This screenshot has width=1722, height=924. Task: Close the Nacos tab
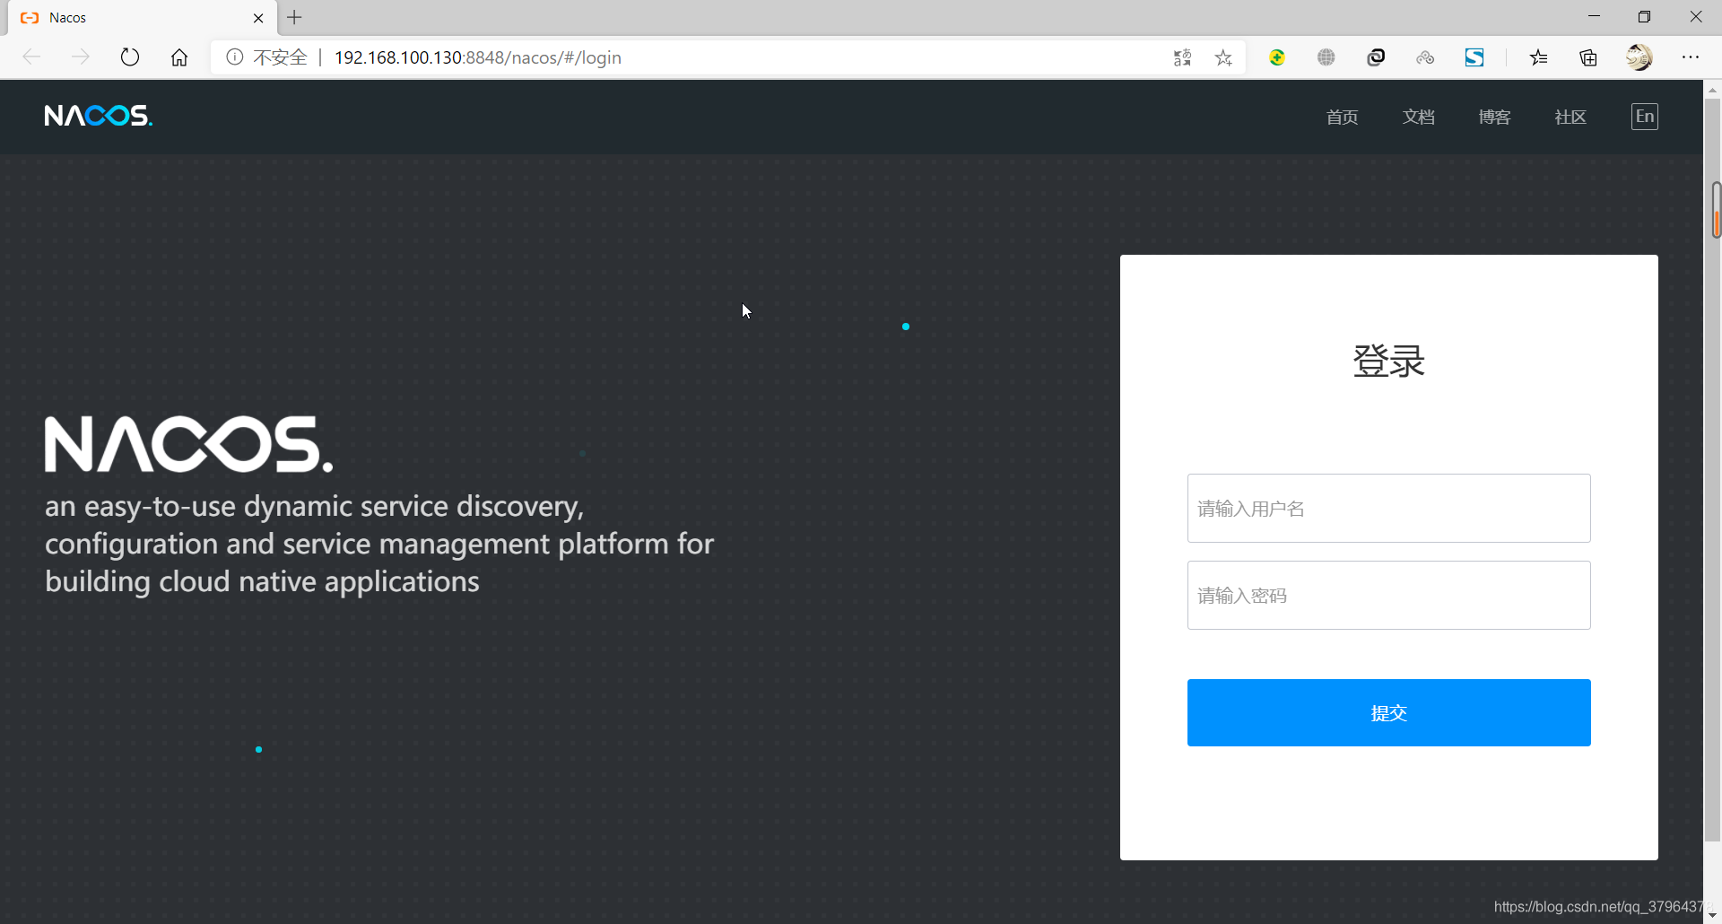[258, 18]
